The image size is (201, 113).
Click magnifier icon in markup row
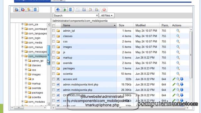pos(178,57)
